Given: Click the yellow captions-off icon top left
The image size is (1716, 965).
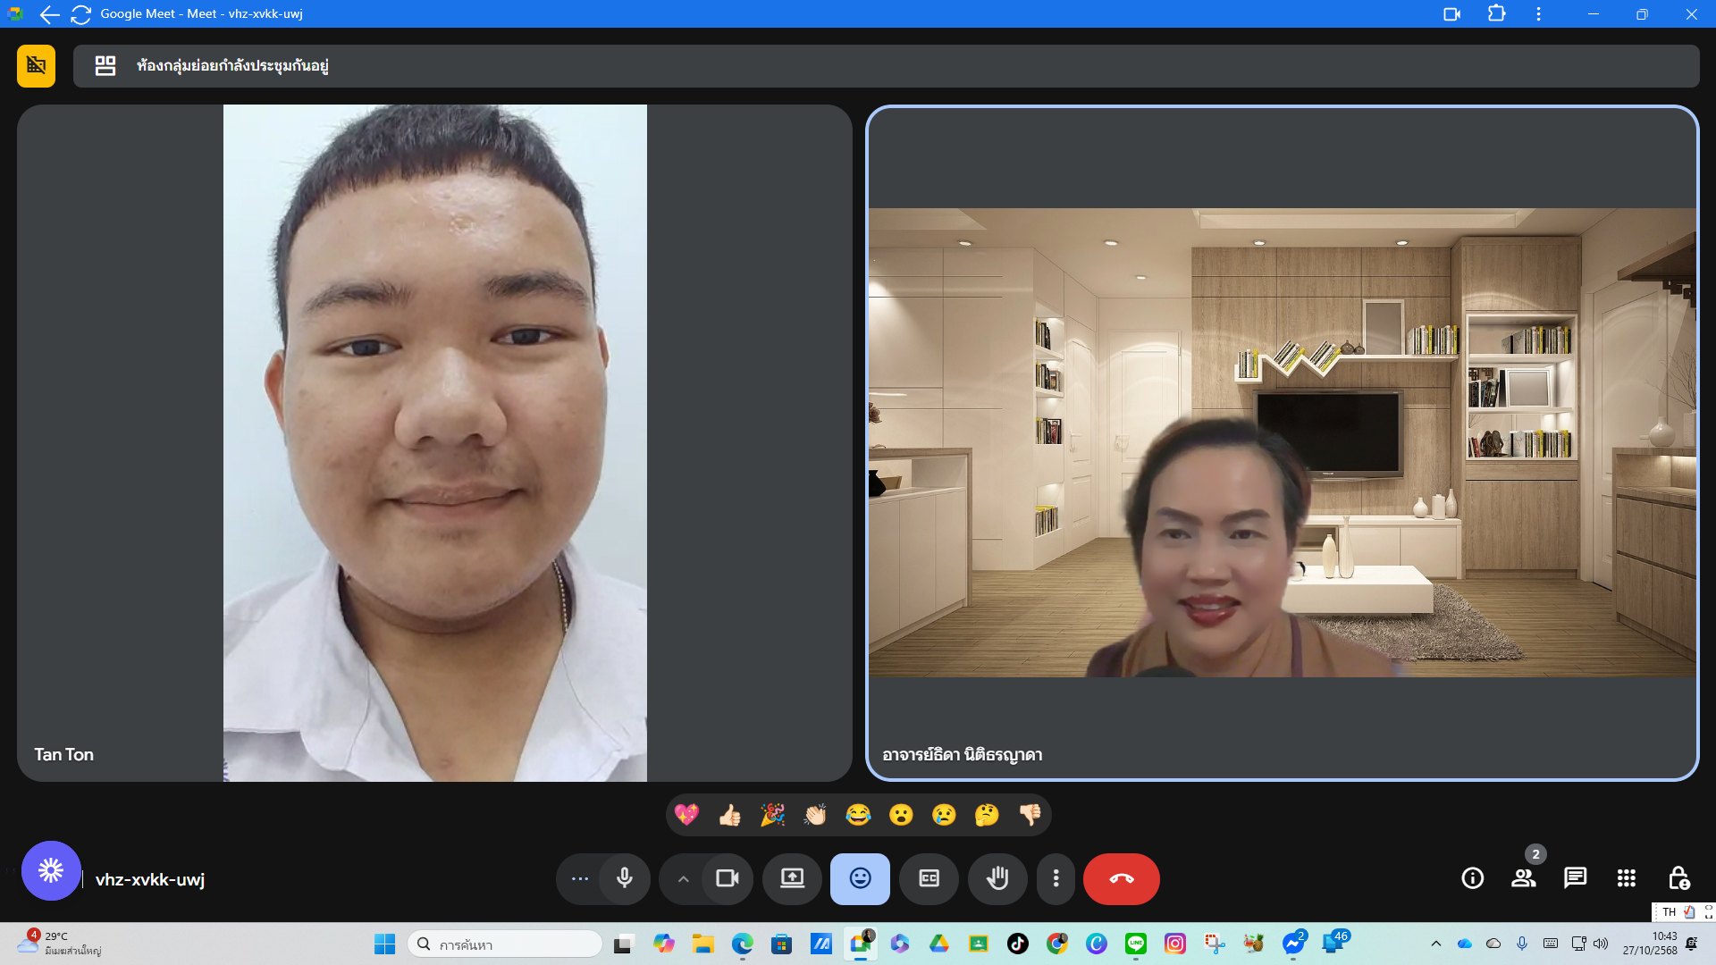Looking at the screenshot, I should pos(36,66).
